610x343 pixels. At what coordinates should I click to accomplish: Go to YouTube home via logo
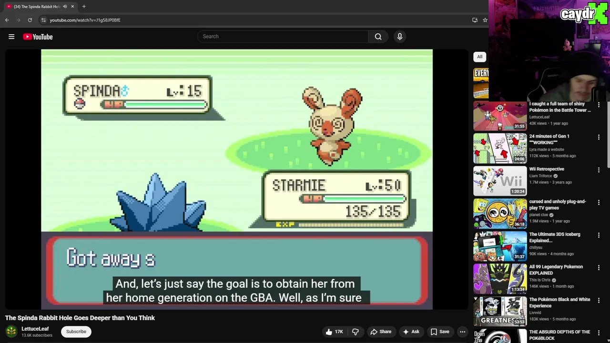tap(38, 37)
